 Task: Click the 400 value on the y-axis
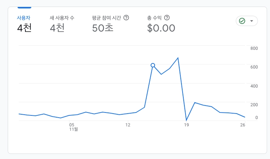click(254, 86)
